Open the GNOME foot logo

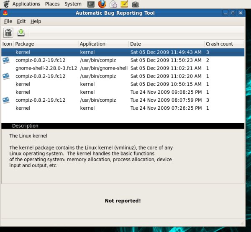click(x=6, y=4)
